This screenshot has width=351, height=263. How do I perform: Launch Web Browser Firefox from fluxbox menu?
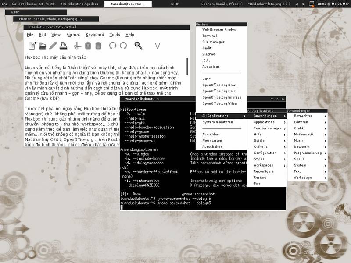tap(219, 29)
